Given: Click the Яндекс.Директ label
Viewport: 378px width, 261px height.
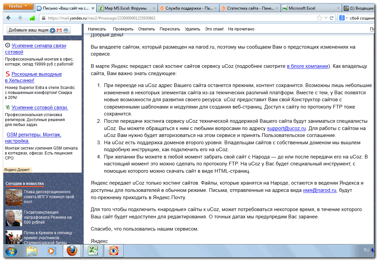Looking at the screenshot, I should (x=17, y=170).
